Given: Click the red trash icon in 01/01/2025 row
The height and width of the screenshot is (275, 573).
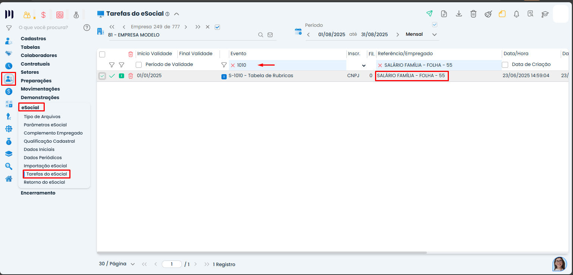Looking at the screenshot, I should 130,76.
